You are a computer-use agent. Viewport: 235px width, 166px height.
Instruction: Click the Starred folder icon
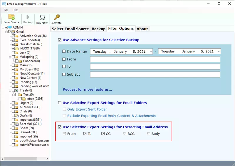(17, 132)
